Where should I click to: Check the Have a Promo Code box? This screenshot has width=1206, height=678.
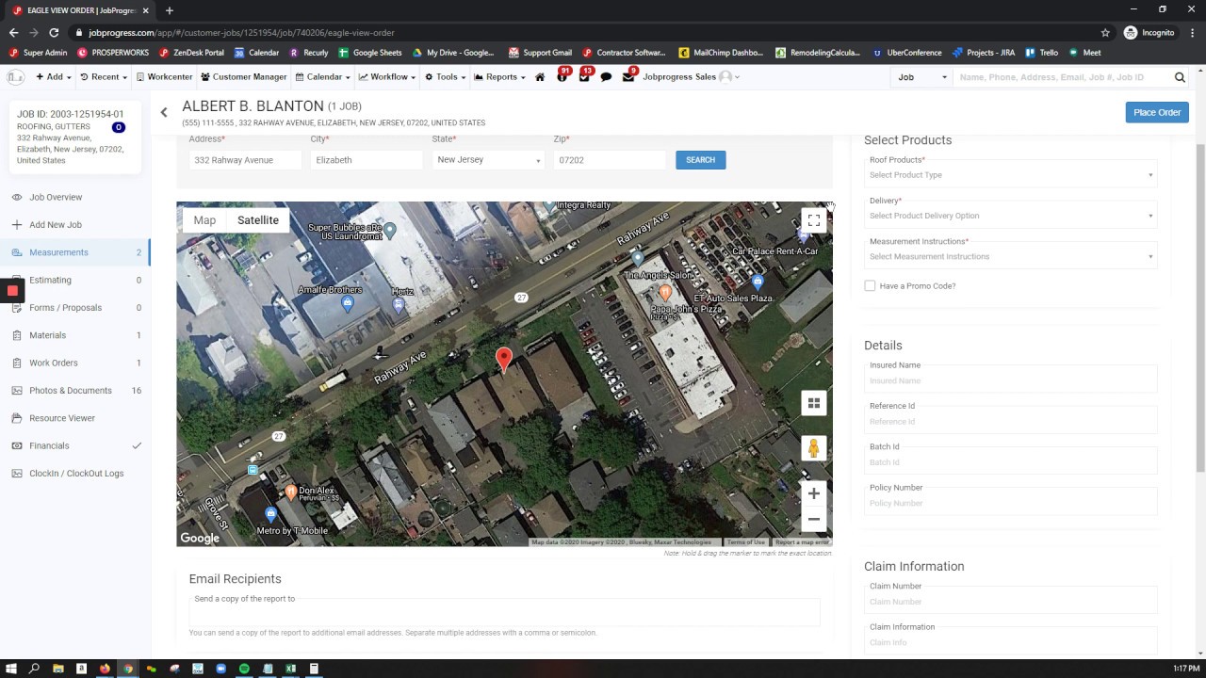(x=870, y=285)
